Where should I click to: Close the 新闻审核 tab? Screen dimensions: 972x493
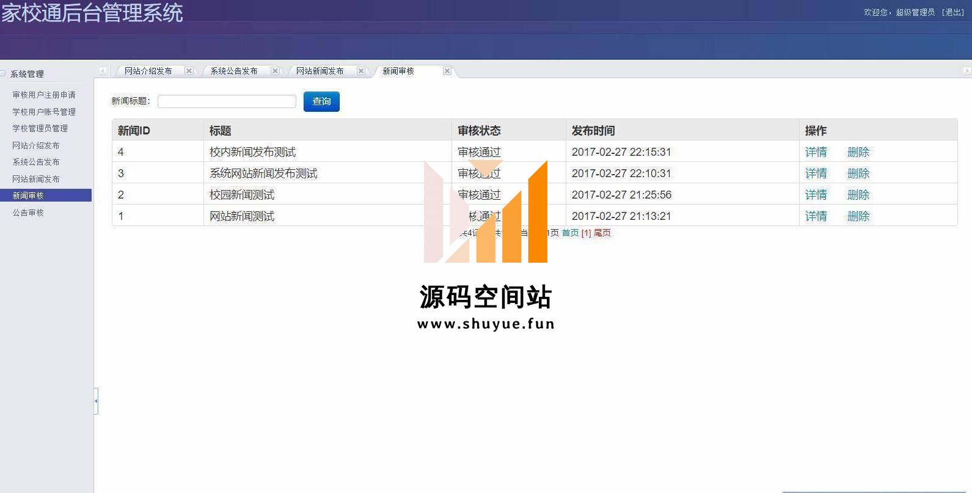pos(447,71)
